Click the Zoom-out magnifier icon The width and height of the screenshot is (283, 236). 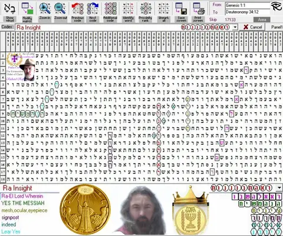pos(60,9)
